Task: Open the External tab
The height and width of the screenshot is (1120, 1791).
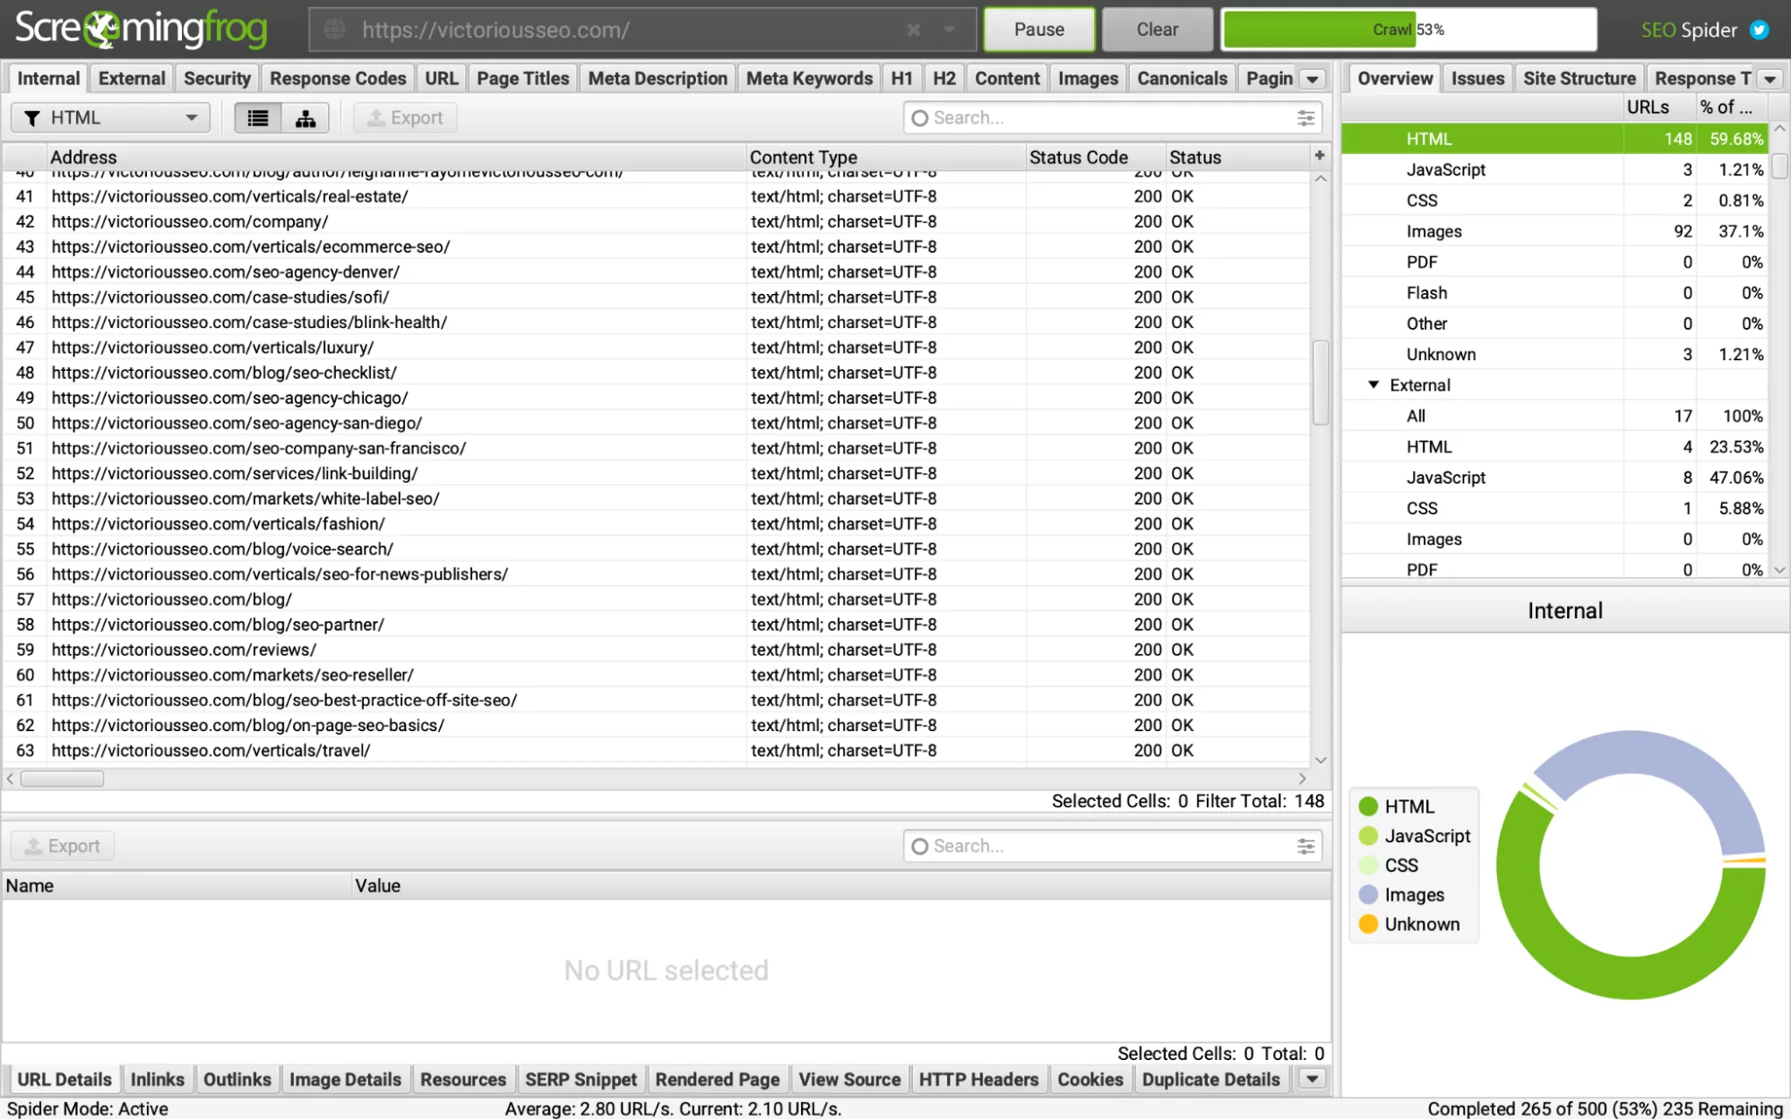Action: (x=132, y=79)
